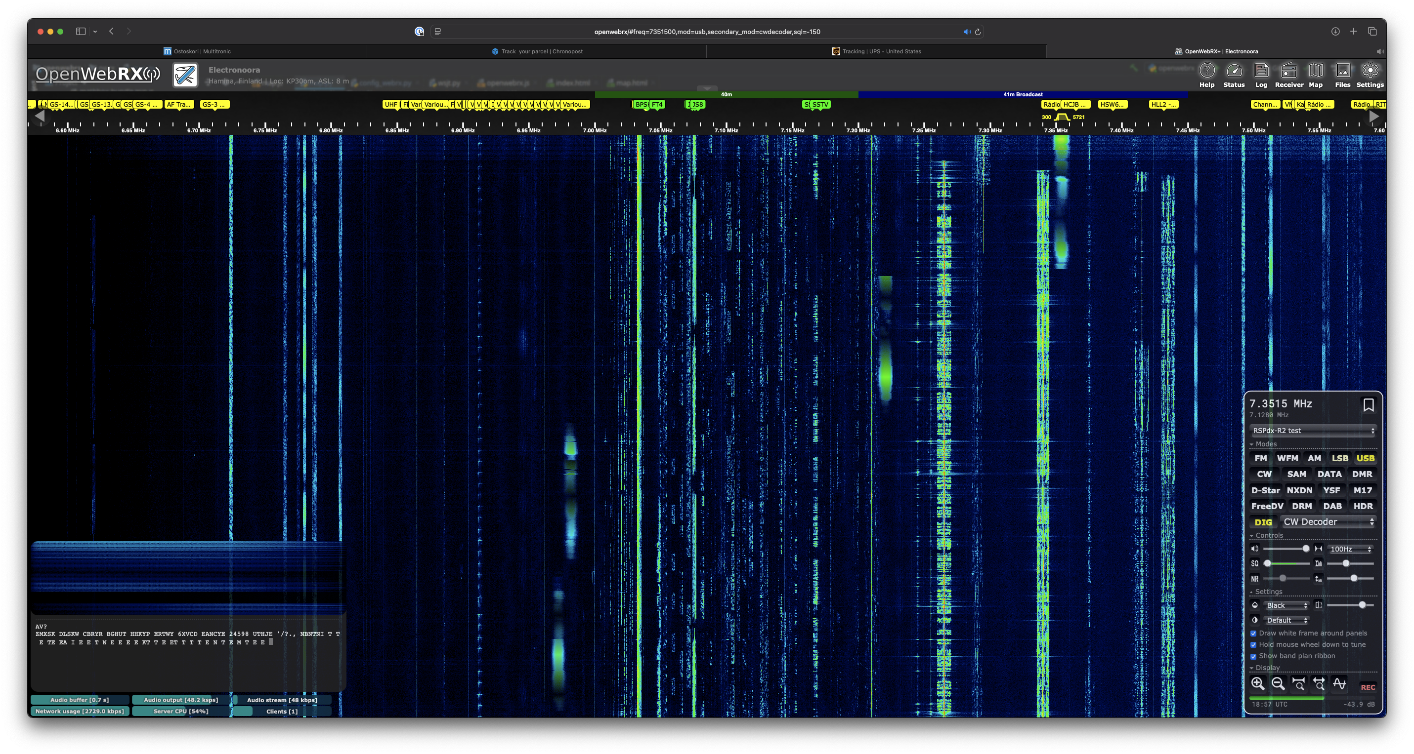Open the Files icon

(1342, 75)
